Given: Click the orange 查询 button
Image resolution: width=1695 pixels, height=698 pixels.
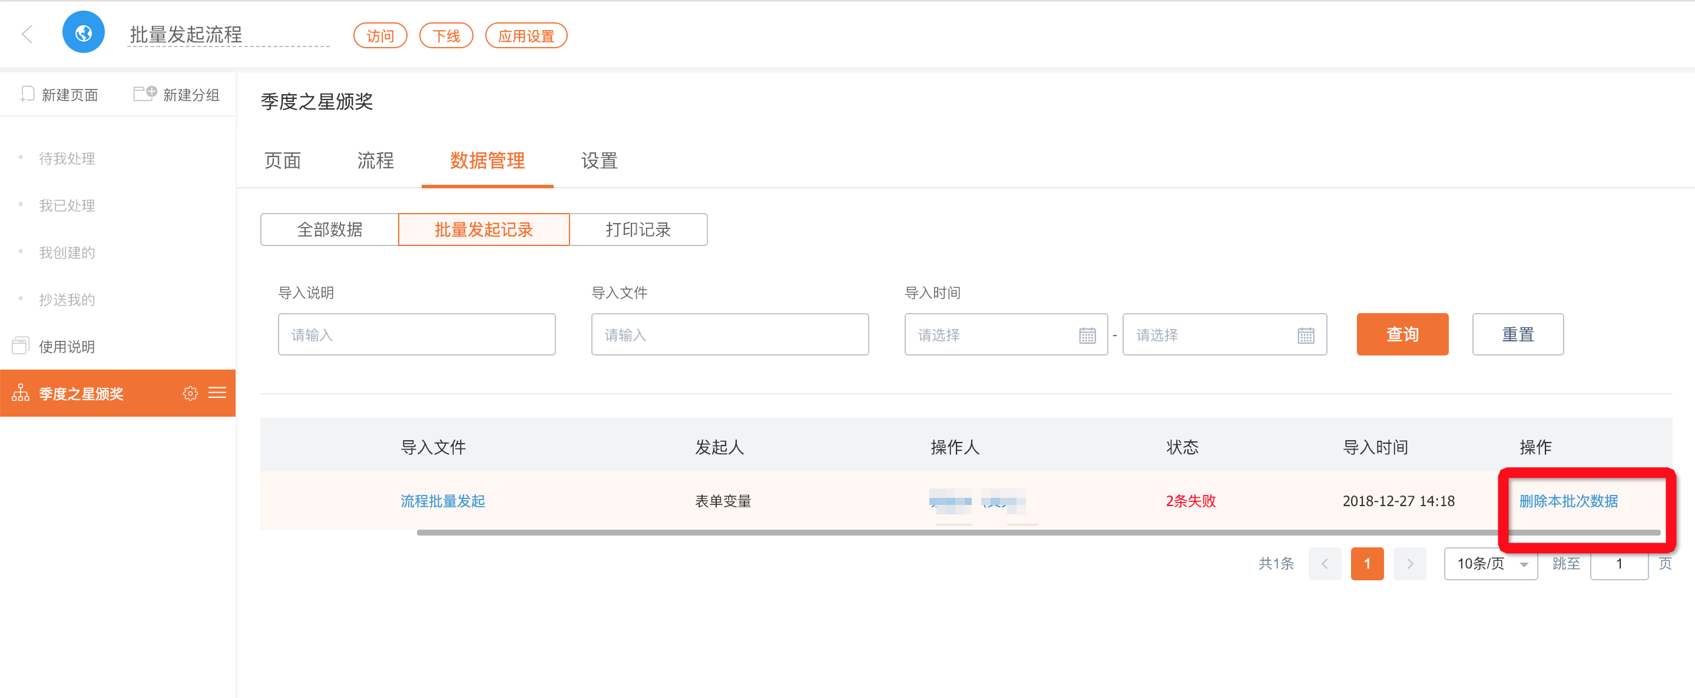Looking at the screenshot, I should coord(1402,334).
